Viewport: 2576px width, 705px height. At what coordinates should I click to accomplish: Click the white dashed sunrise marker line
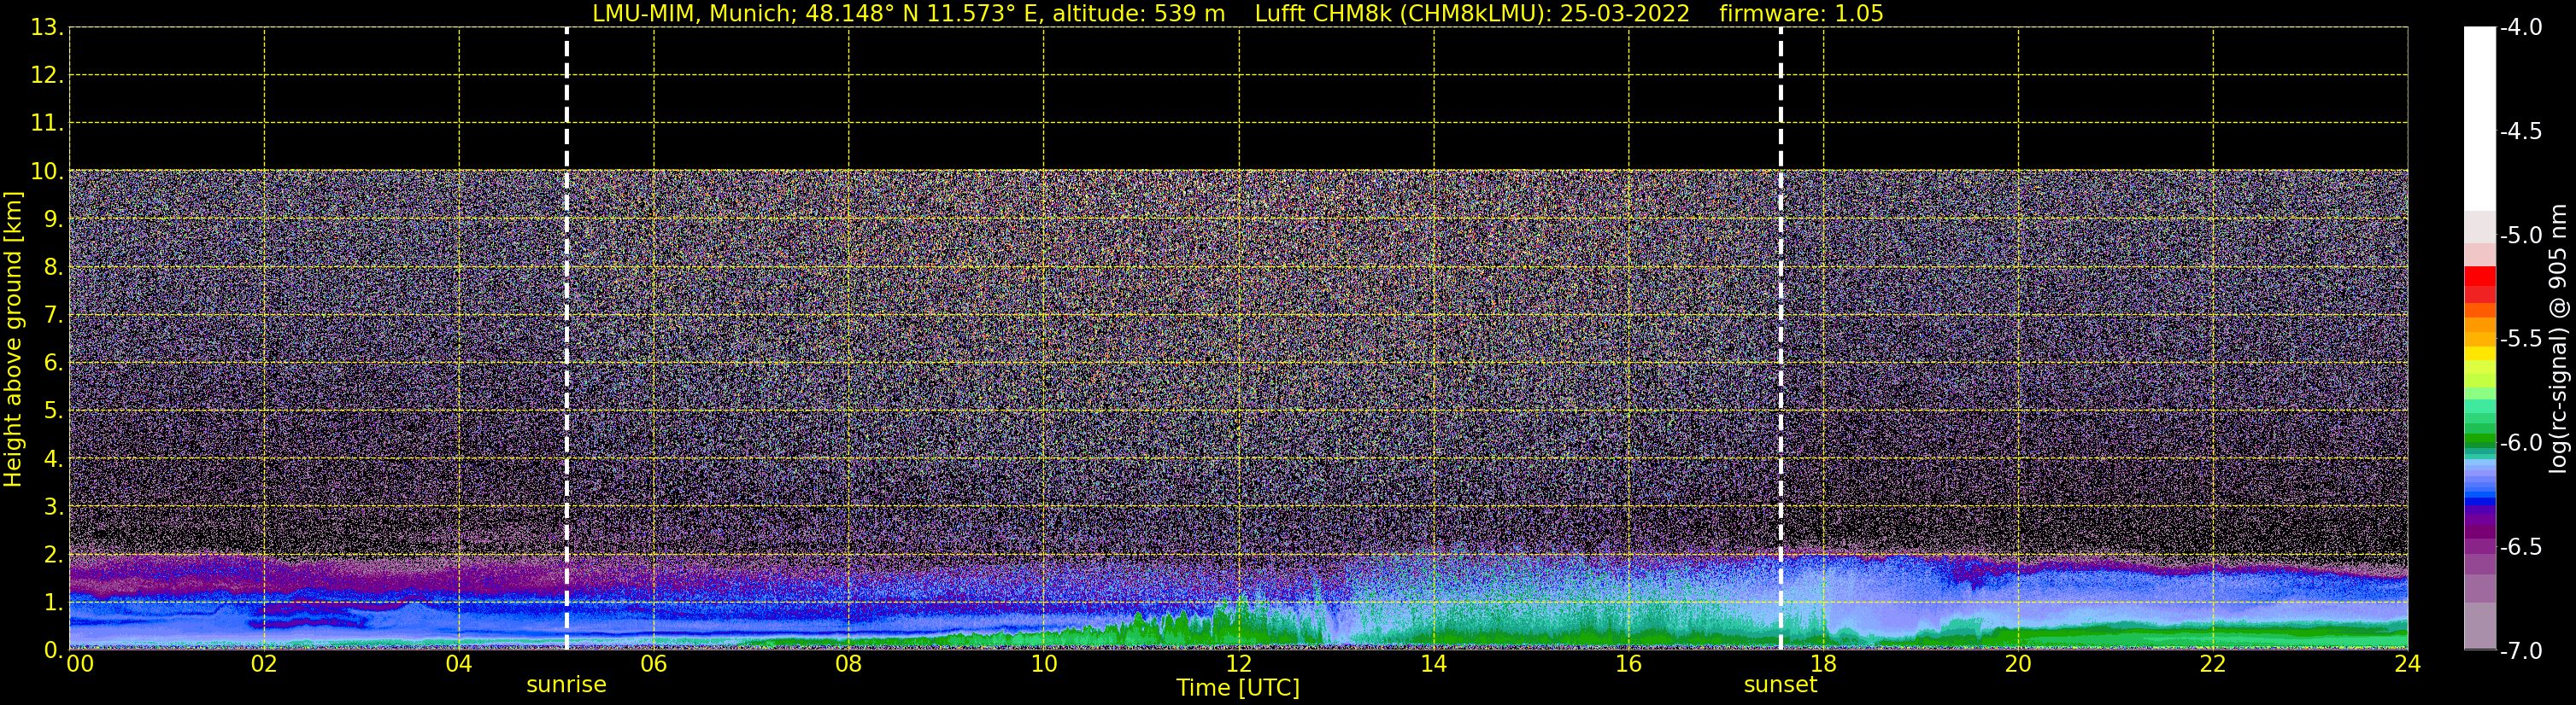tap(567, 339)
